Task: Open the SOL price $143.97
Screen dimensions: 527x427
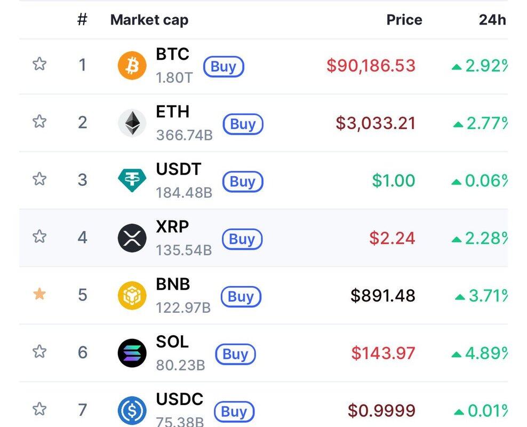Action: point(383,353)
